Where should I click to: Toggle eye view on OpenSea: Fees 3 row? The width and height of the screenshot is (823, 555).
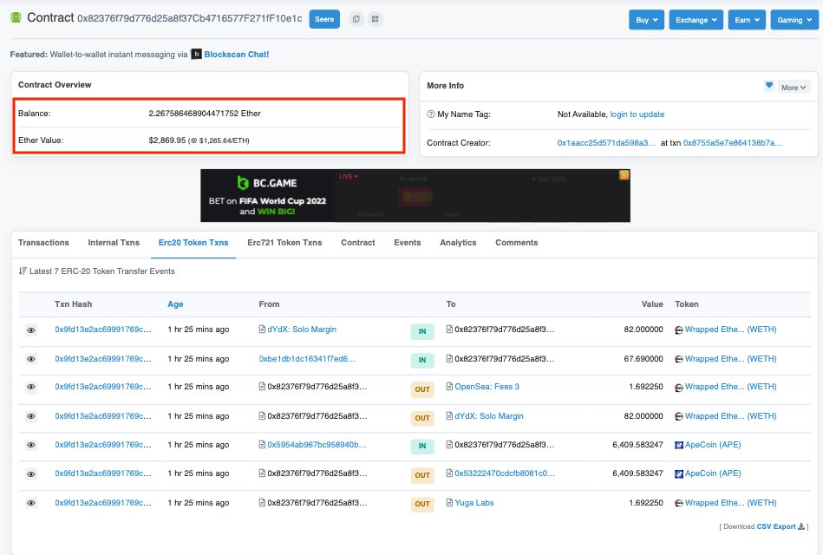(31, 387)
